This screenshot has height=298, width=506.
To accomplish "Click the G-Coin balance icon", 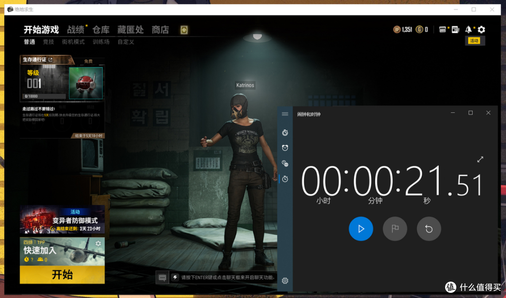I will point(419,29).
